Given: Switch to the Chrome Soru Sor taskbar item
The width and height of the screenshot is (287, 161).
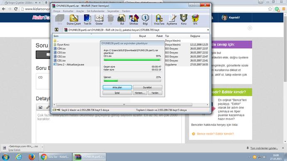Looking at the screenshot, I should point(55,157).
